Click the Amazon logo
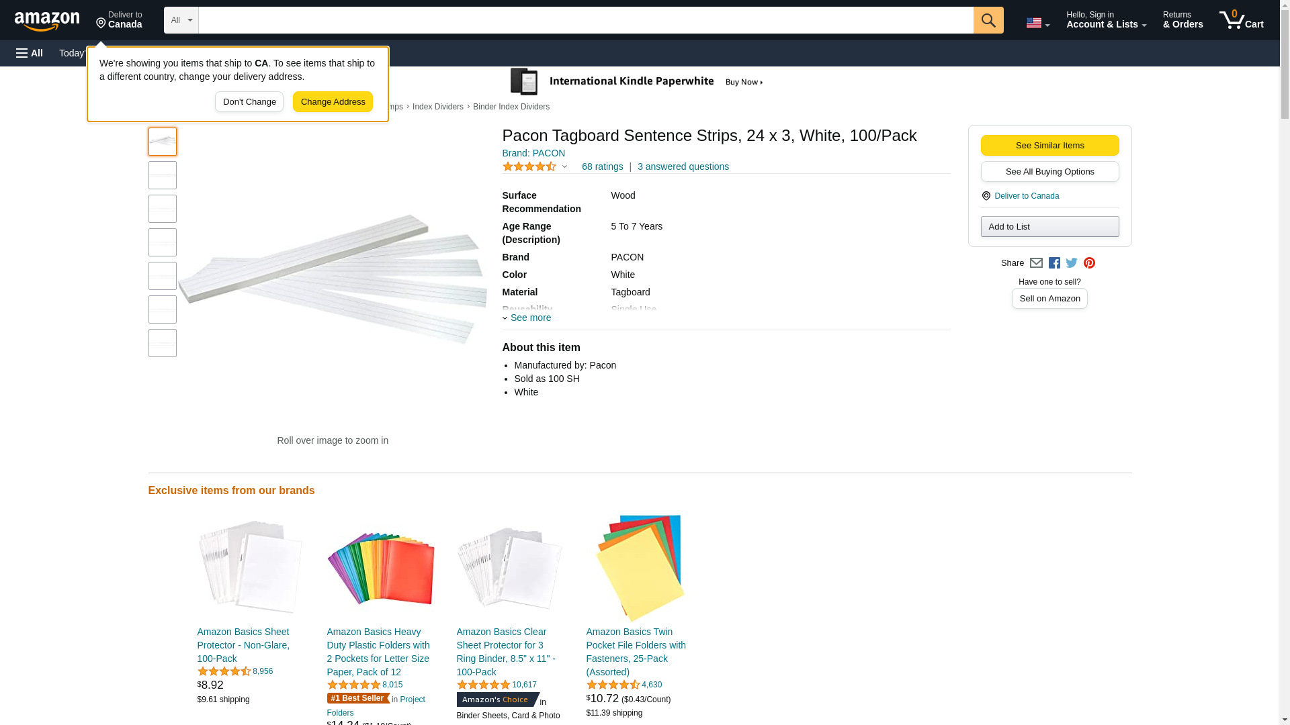 point(47,21)
